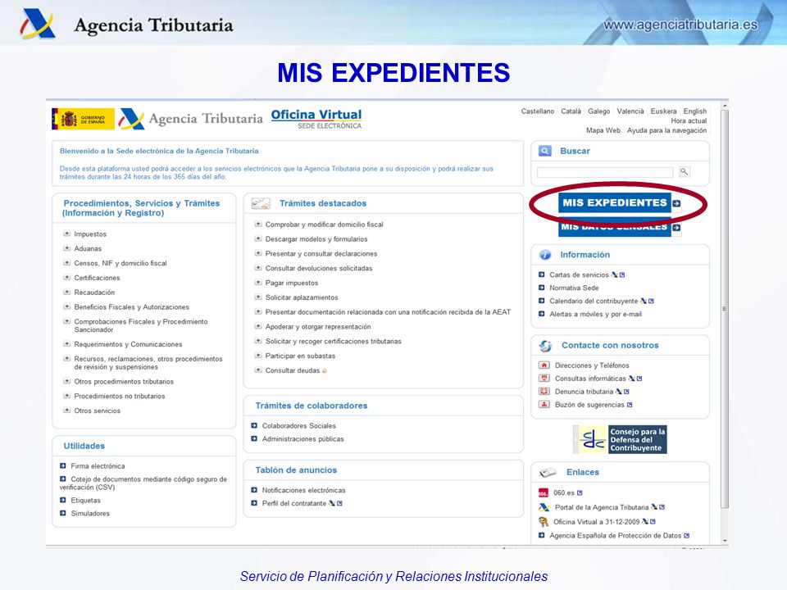Expand the Aduanas item
787x590 pixels.
tap(66, 247)
